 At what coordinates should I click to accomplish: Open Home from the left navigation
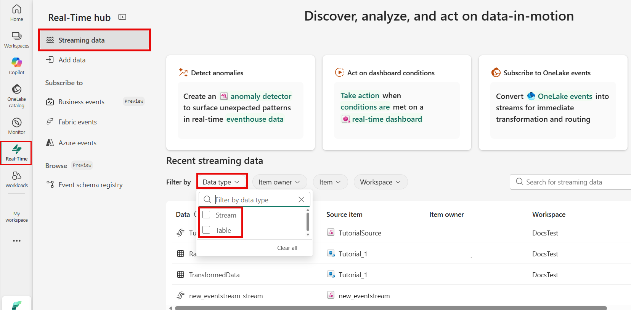coord(16,13)
